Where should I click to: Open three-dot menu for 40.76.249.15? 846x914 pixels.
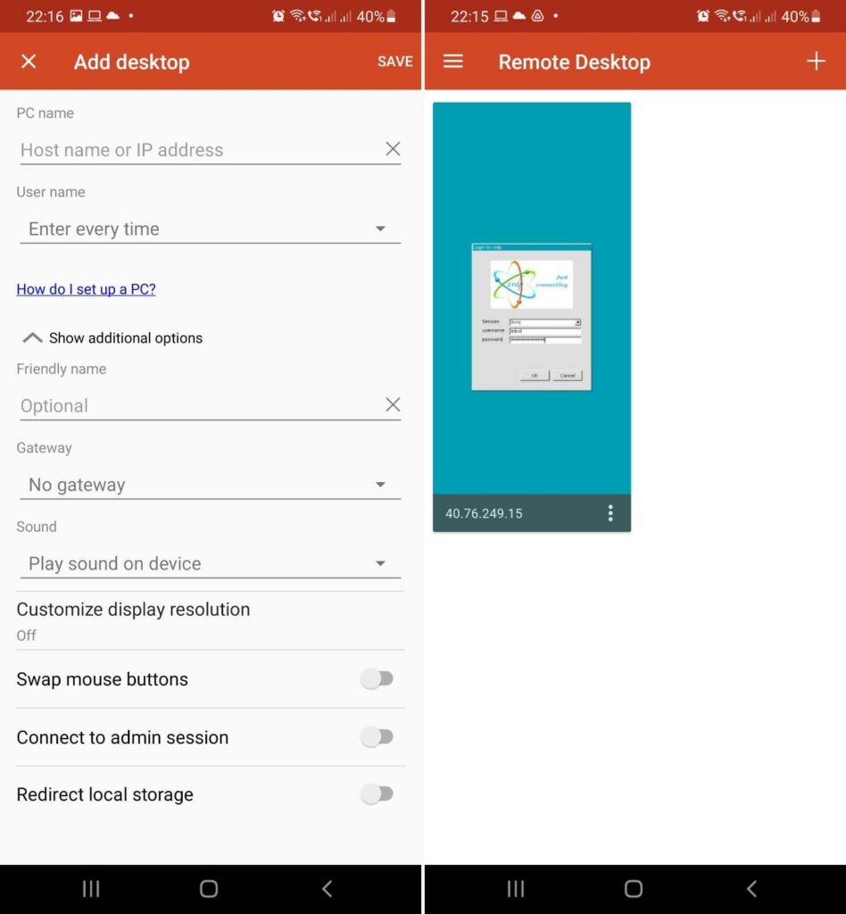tap(610, 513)
